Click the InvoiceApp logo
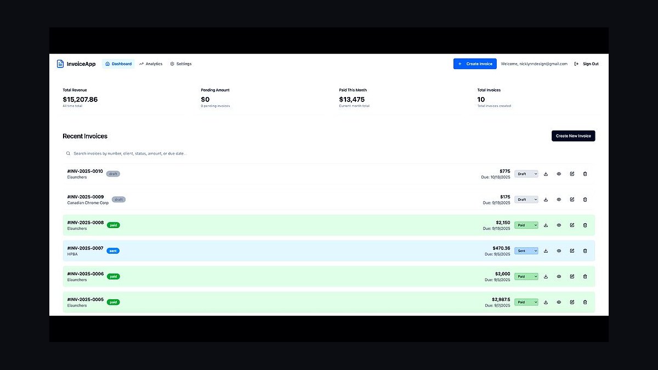 [76, 64]
